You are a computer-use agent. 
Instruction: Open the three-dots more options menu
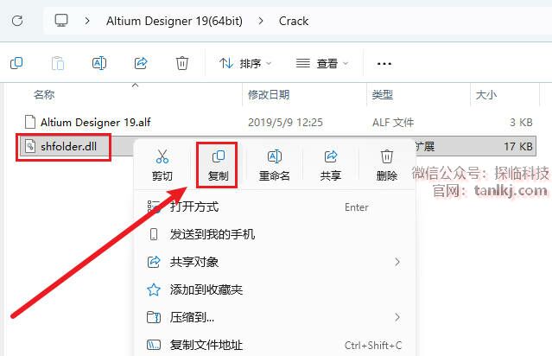pyautogui.click(x=384, y=64)
